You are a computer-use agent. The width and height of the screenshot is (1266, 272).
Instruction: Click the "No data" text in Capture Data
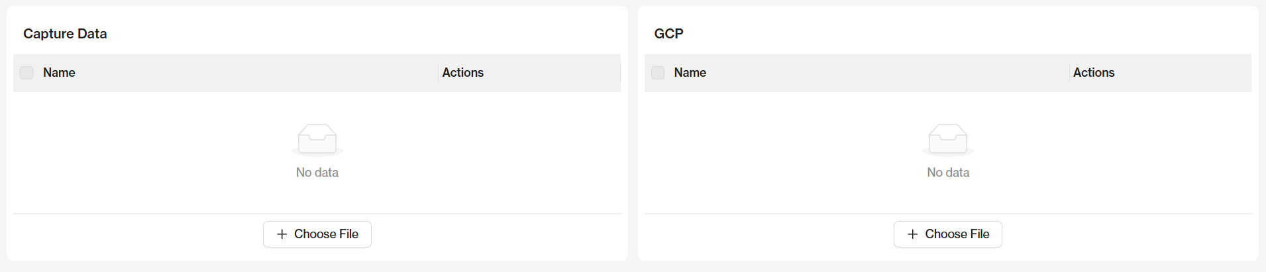point(317,173)
